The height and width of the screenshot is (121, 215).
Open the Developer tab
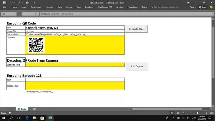pyautogui.click(x=89, y=7)
